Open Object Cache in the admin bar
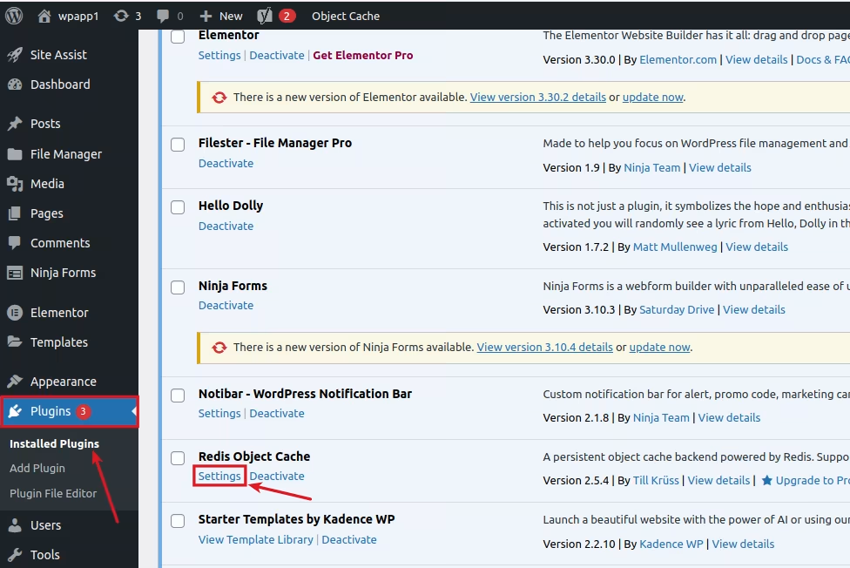The image size is (850, 568). point(346,16)
